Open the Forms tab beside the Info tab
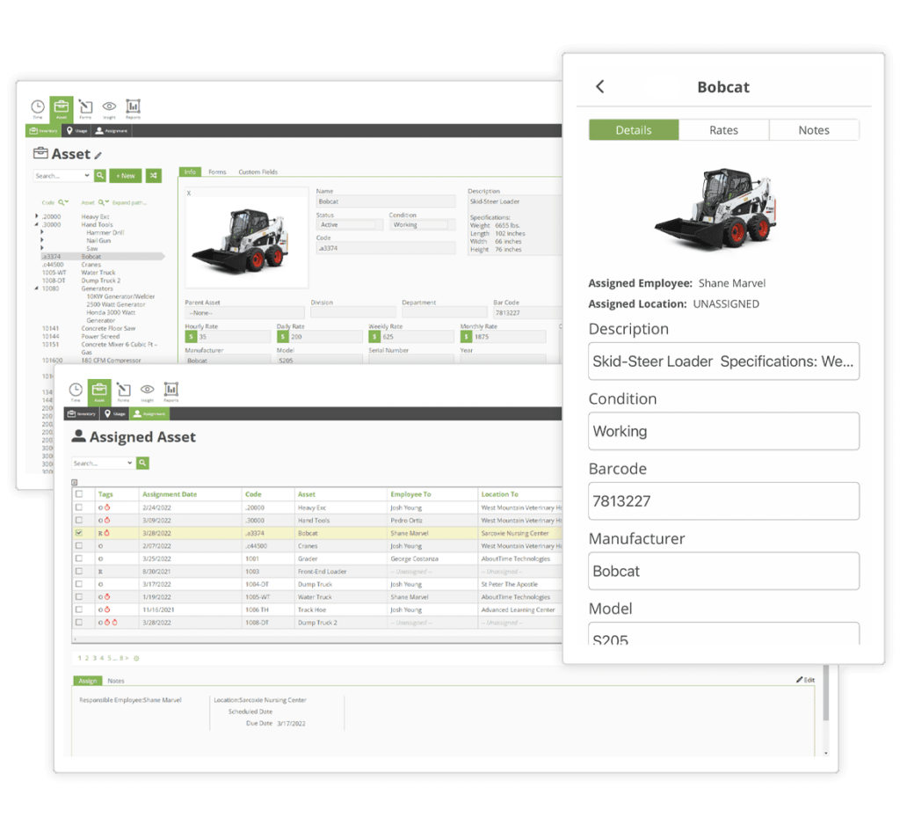The width and height of the screenshot is (900, 825). click(x=217, y=172)
